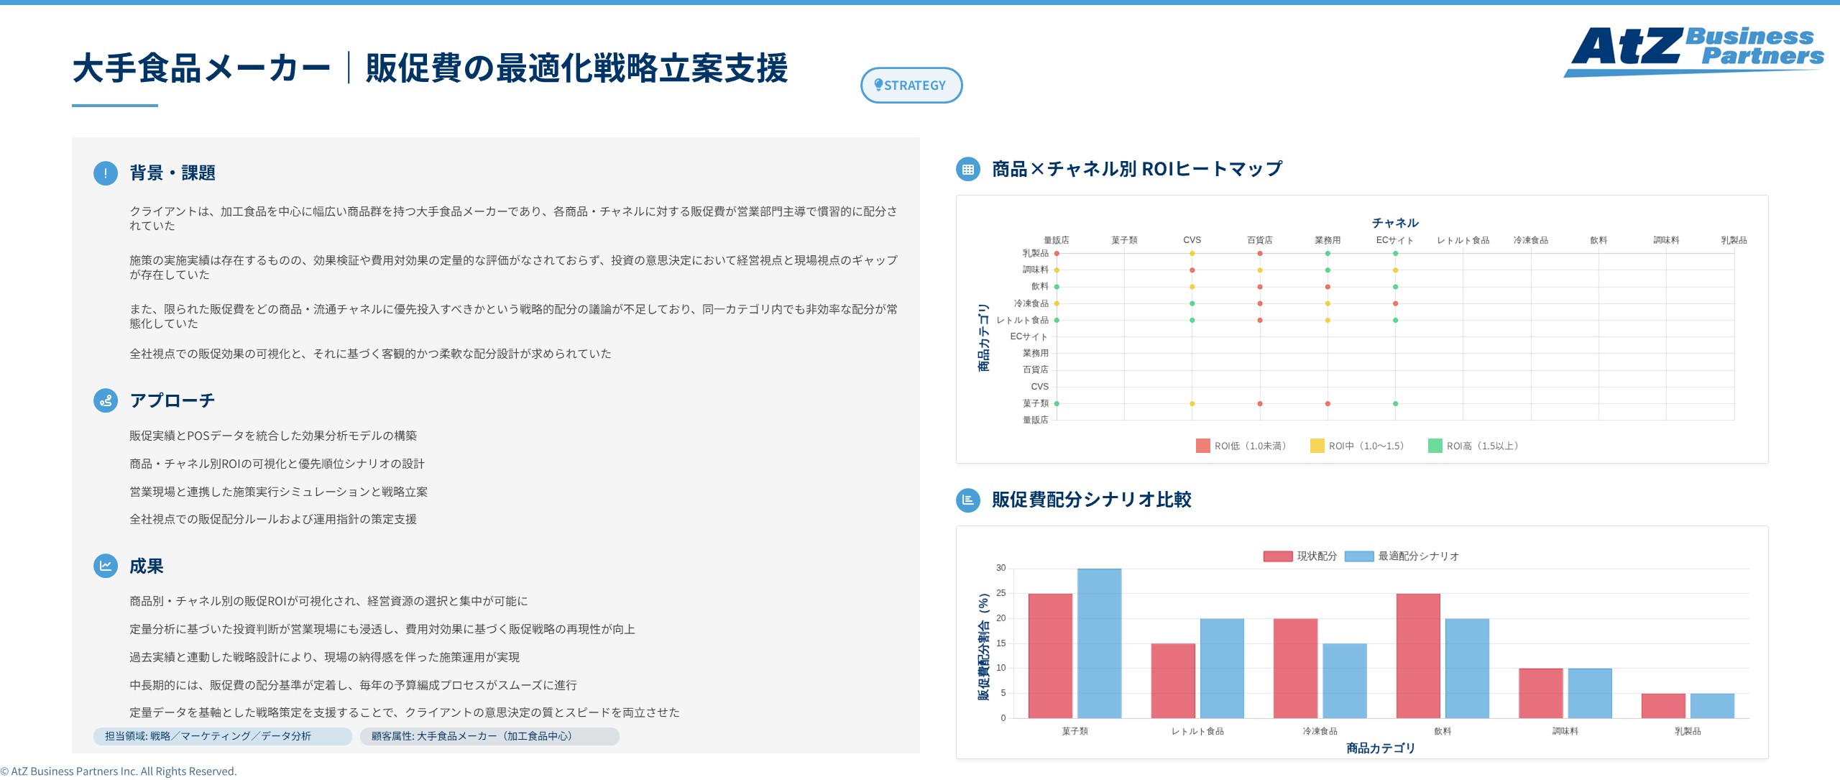Expand the アプローチ section

[171, 402]
